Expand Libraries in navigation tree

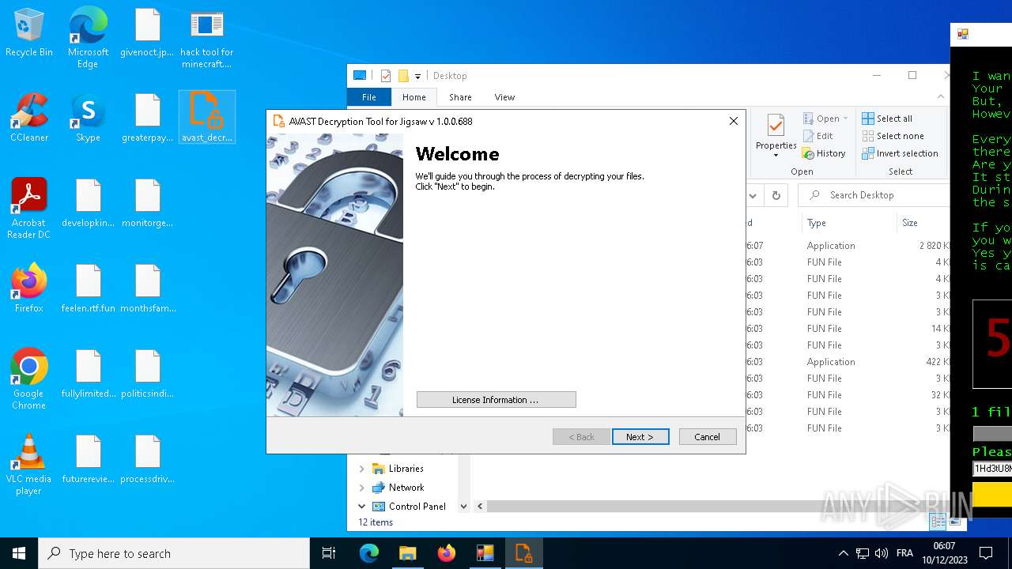(362, 469)
